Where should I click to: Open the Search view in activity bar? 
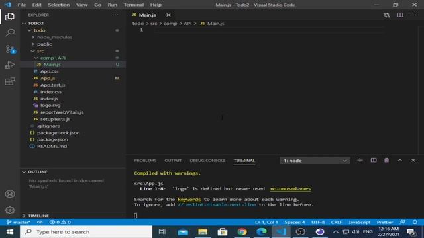point(10,33)
